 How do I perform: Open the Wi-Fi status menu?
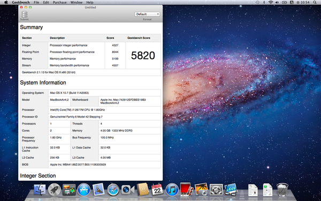(271, 2)
